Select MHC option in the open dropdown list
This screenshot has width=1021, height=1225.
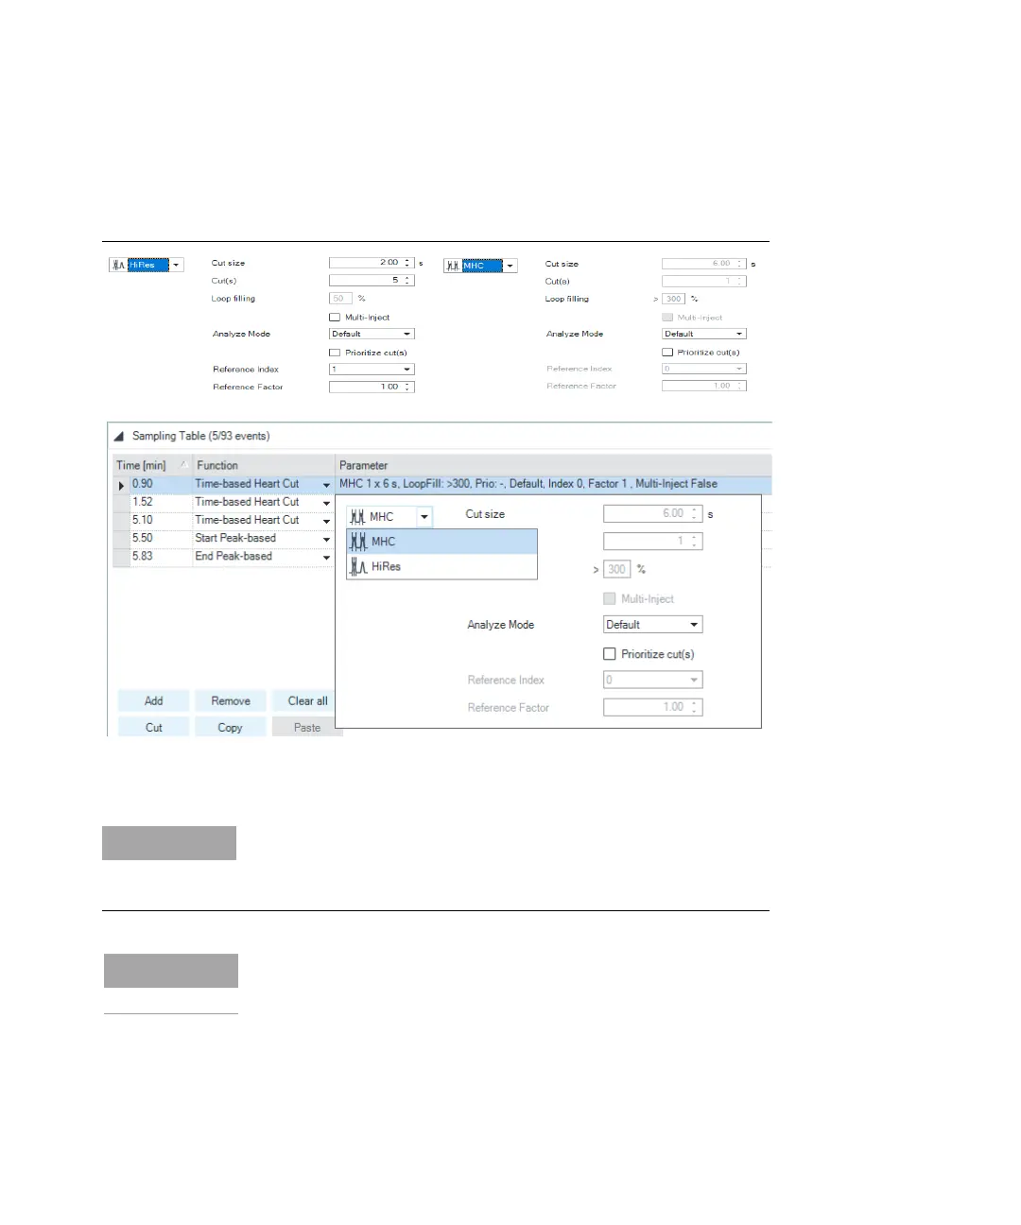click(x=441, y=542)
